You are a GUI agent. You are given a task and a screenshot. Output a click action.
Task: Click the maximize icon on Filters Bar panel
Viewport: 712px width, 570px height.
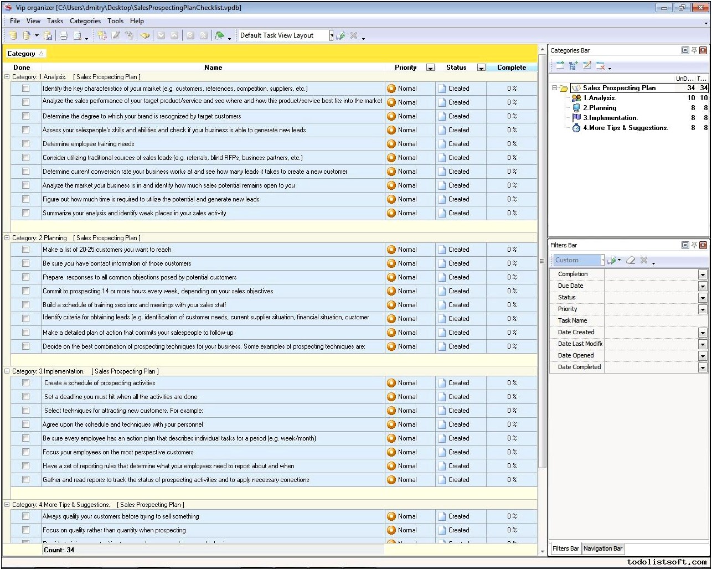click(x=685, y=245)
